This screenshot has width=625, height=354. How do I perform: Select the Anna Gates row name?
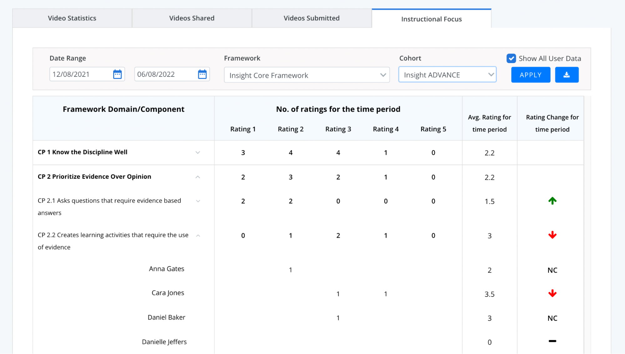tap(166, 269)
